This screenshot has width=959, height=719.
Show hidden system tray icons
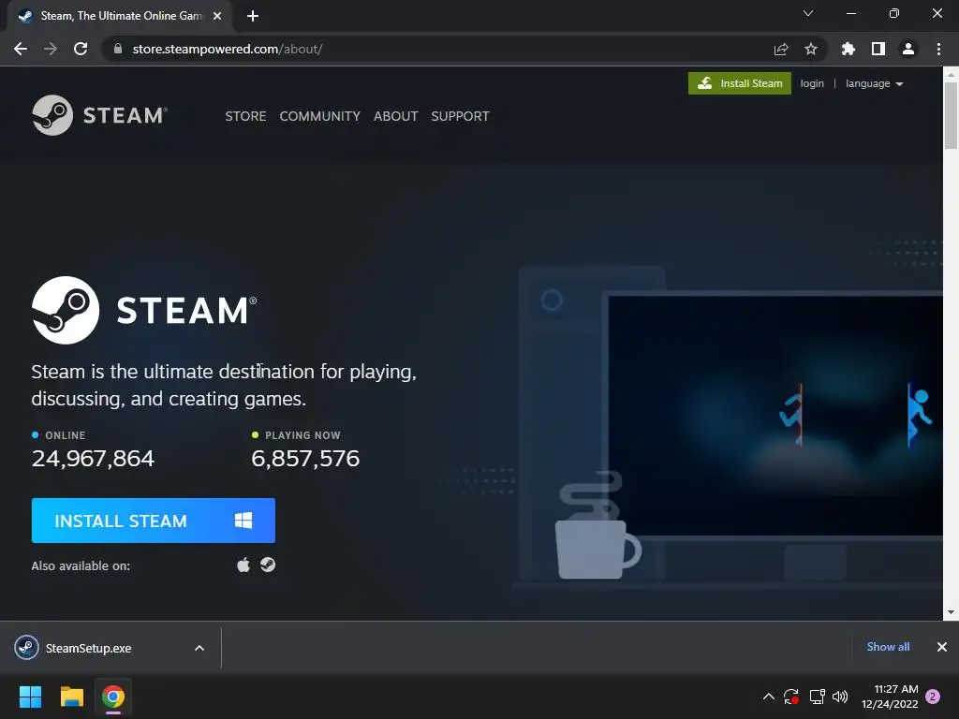click(x=769, y=697)
